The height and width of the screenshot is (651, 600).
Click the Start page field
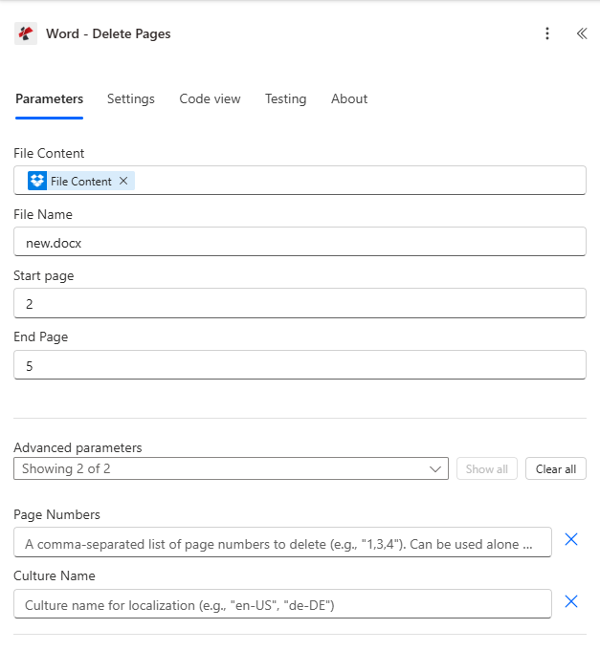[x=300, y=303]
